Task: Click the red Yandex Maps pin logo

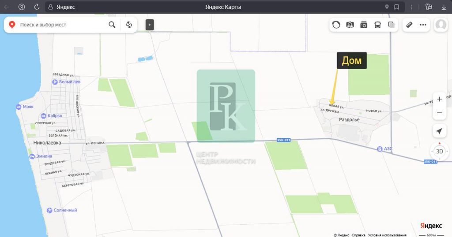Action: (x=12, y=25)
